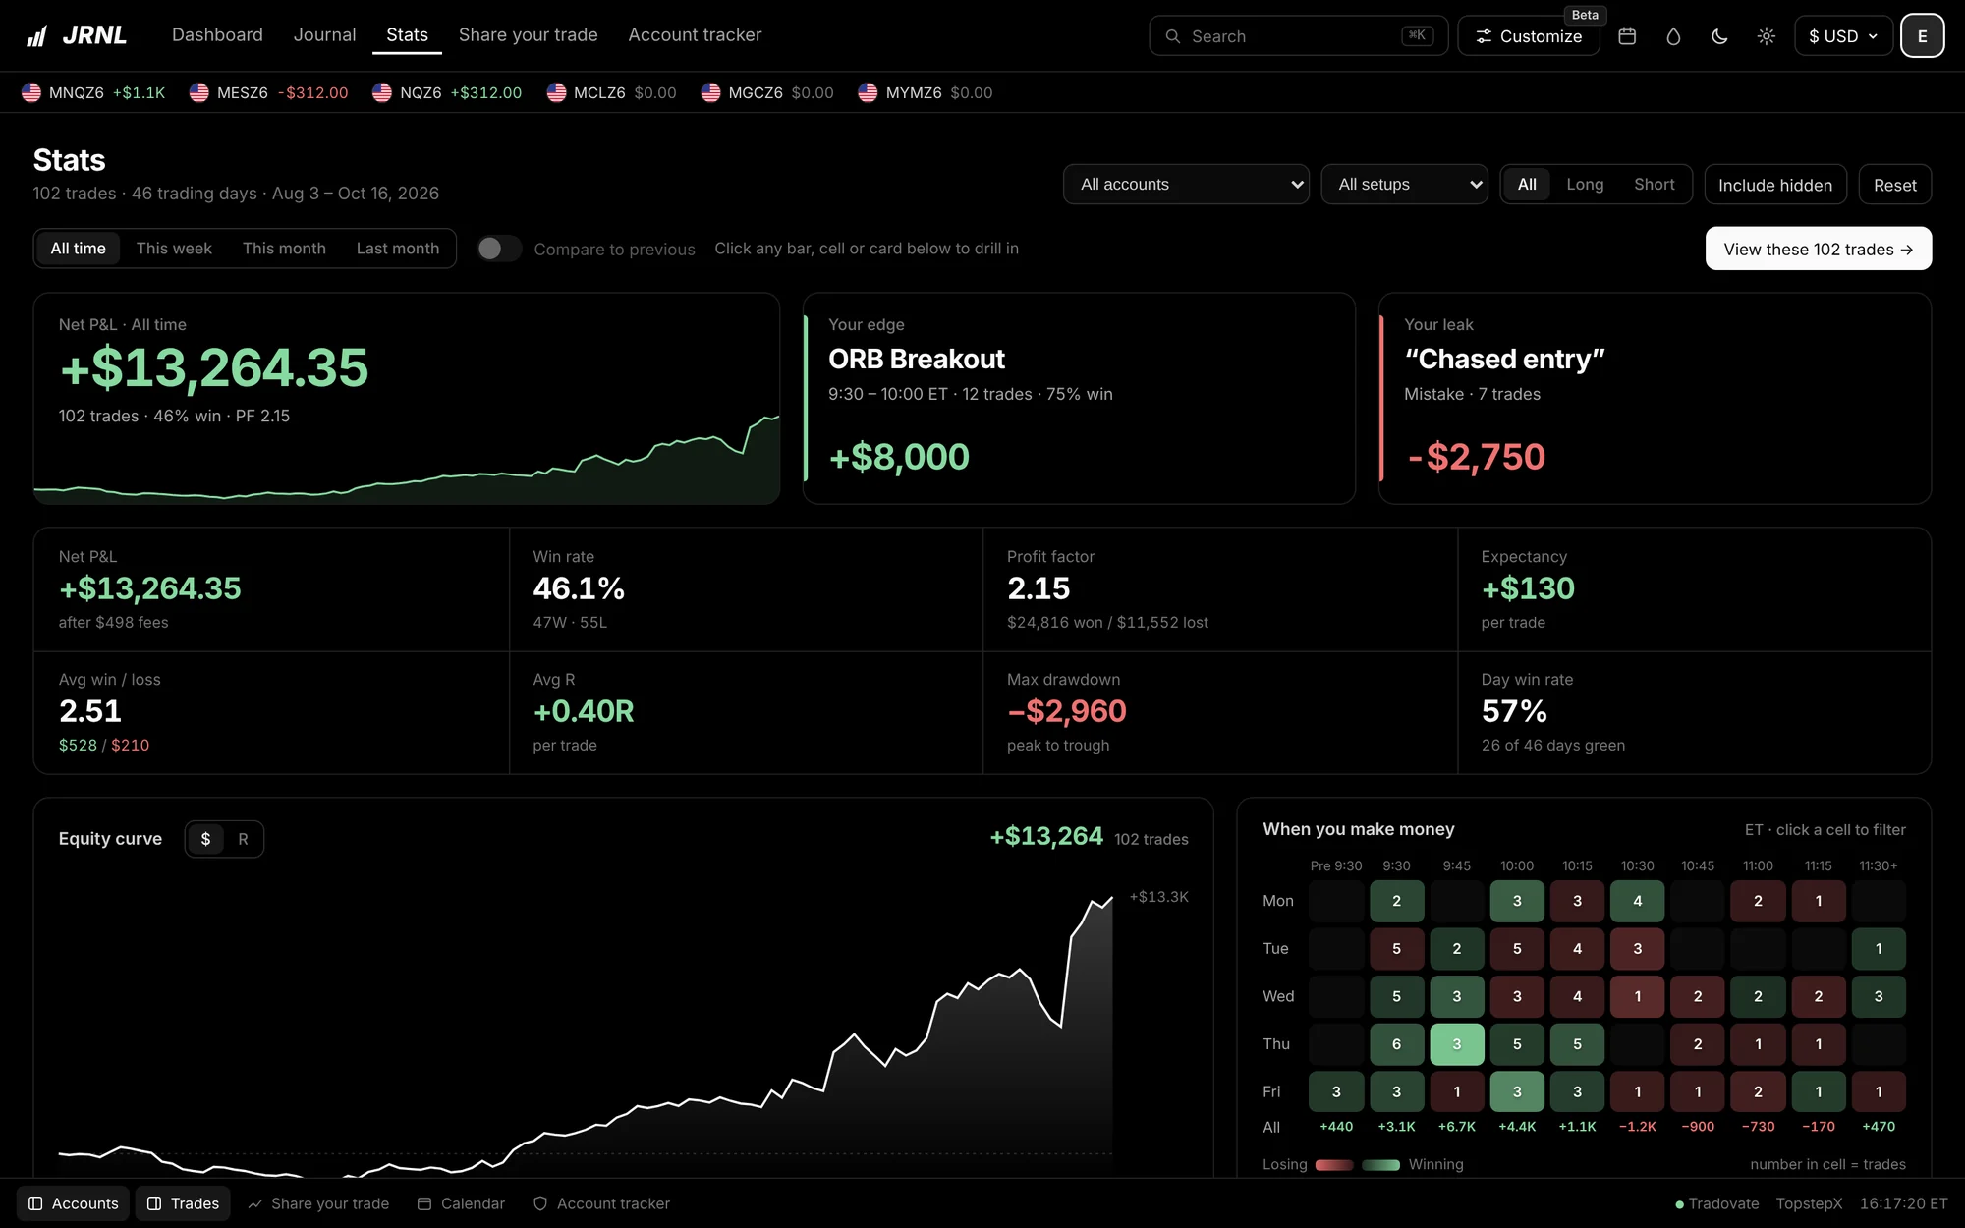Click the MCLZ6 ticker flag icon
1965x1228 pixels.
[556, 92]
